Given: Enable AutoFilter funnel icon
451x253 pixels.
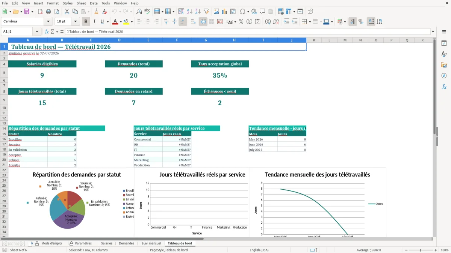Looking at the screenshot, I should (206, 12).
